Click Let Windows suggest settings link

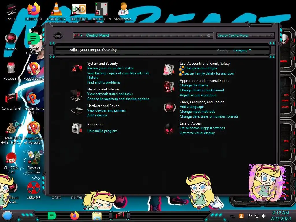tap(202, 128)
